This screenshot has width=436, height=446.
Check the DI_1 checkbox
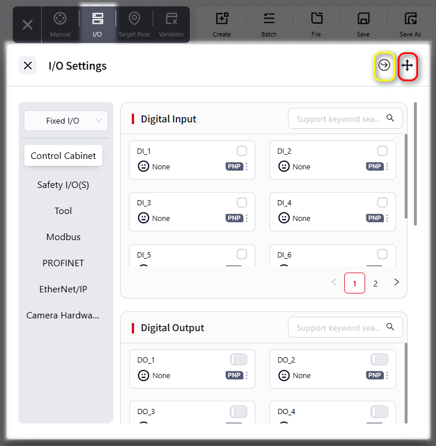pos(242,151)
